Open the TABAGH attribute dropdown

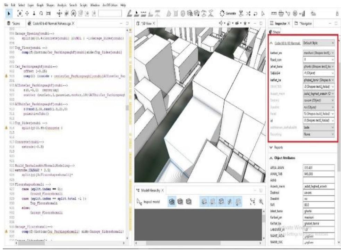[318, 73]
